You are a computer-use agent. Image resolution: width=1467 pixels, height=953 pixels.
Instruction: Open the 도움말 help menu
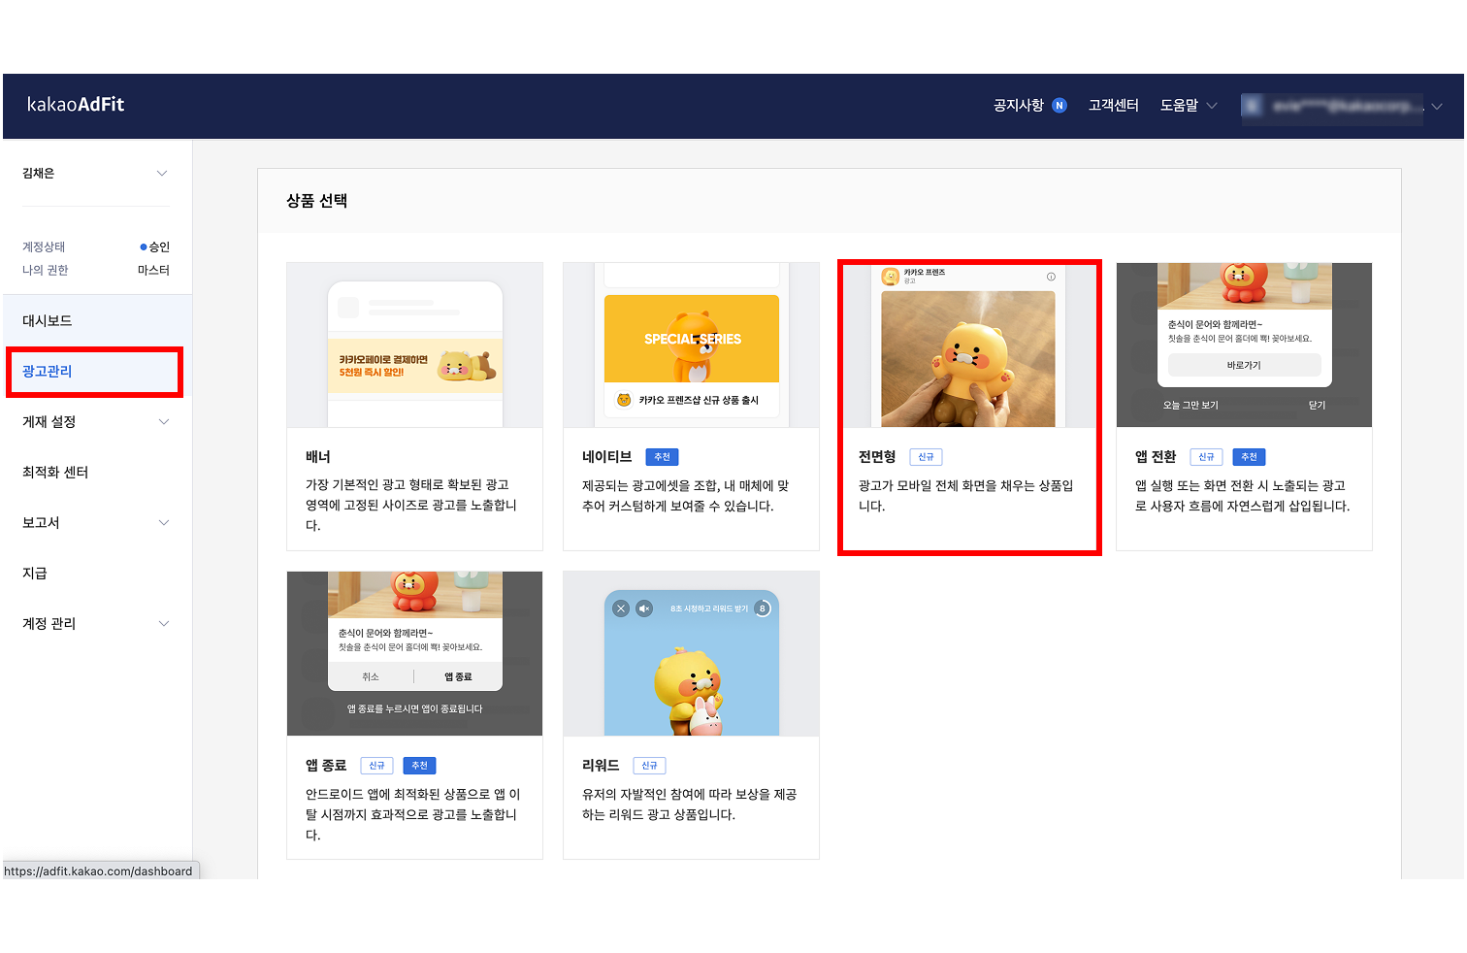point(1179,105)
